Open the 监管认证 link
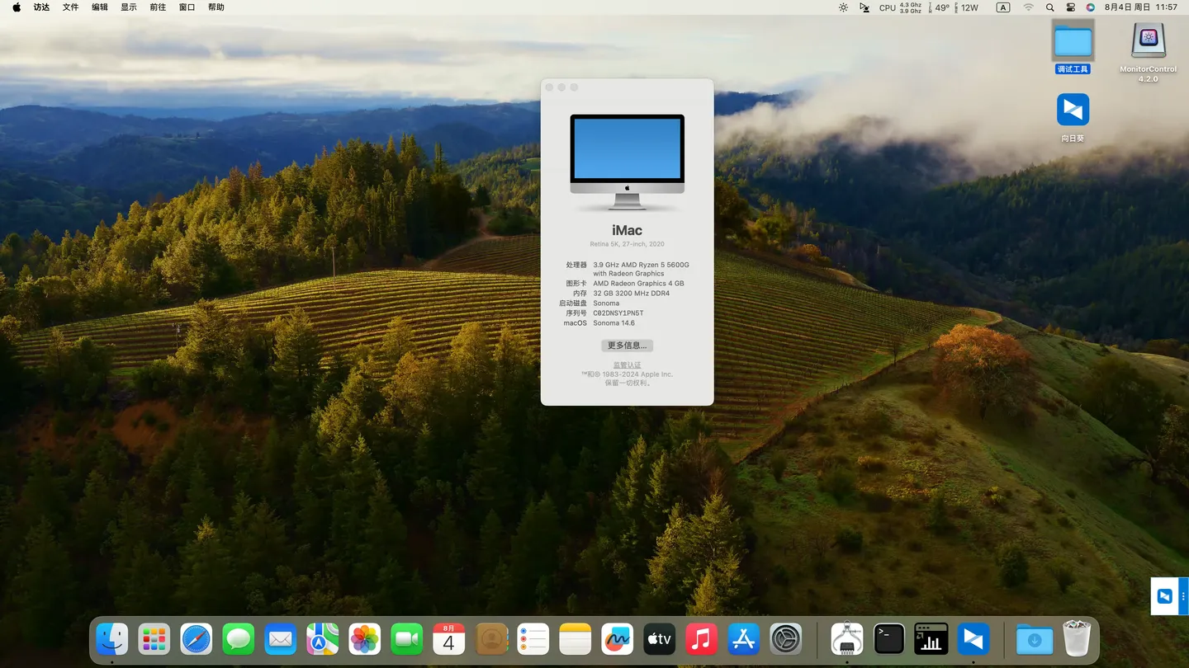The image size is (1189, 668). [627, 365]
